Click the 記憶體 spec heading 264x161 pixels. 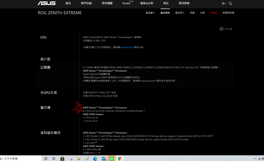point(45,67)
